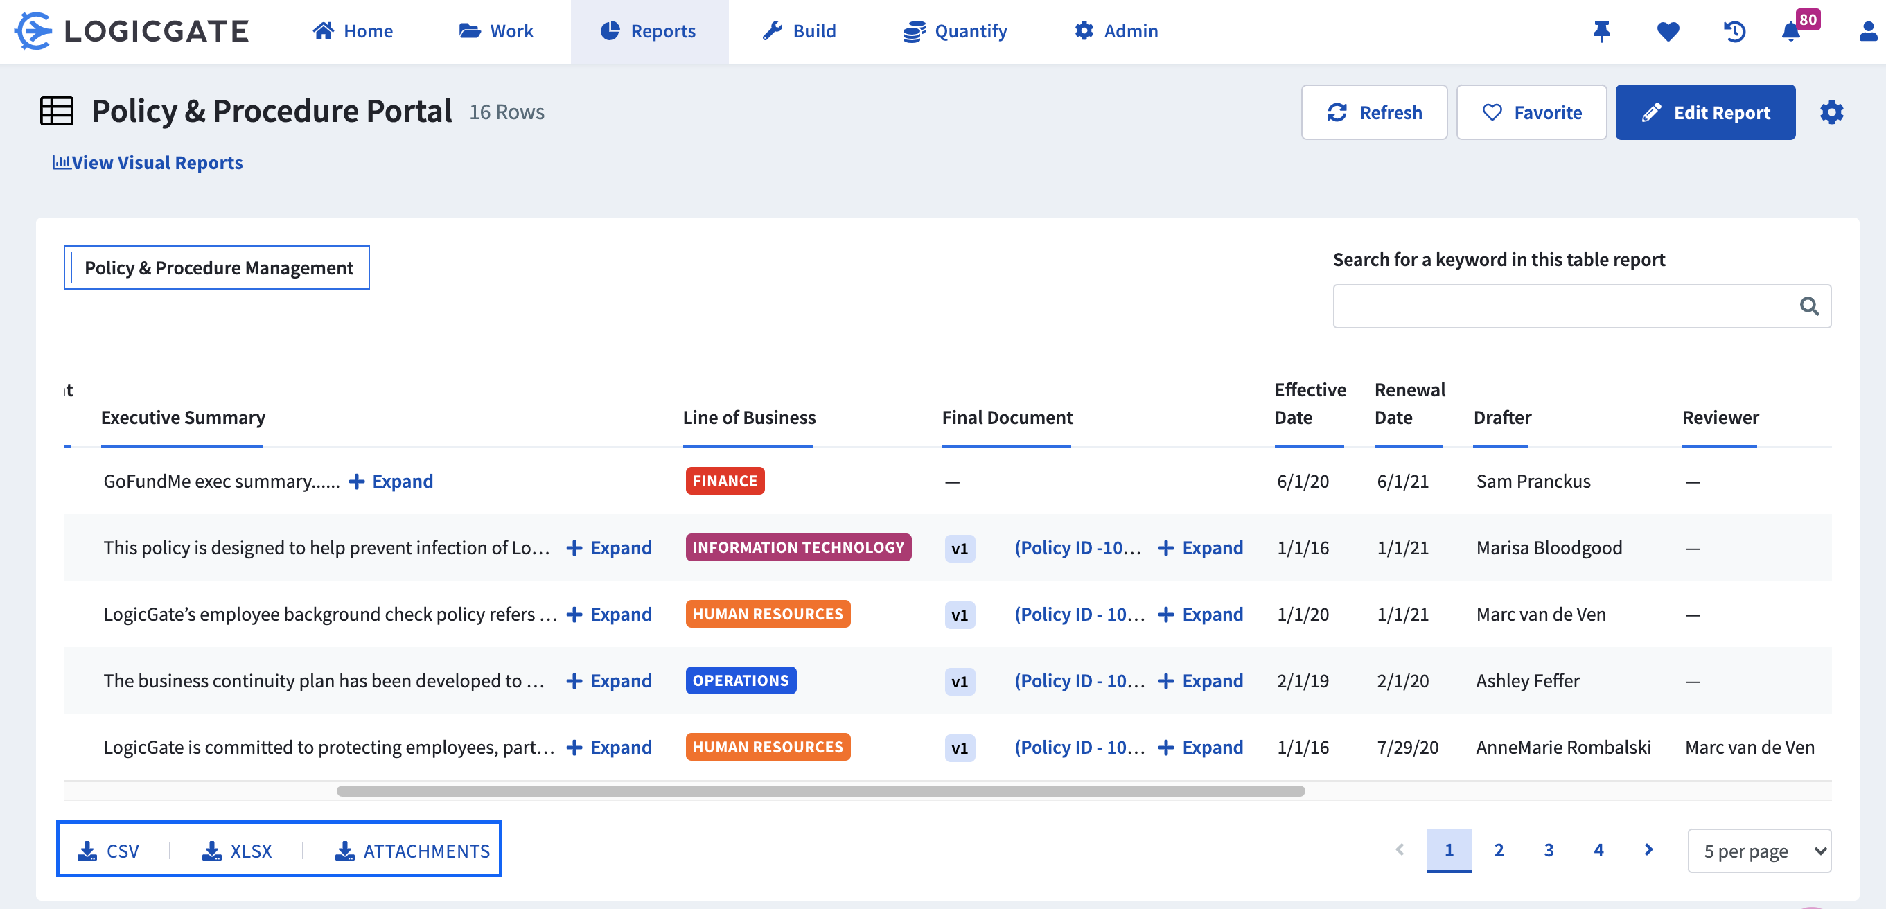Open the Build menu
The width and height of the screenshot is (1886, 909).
coord(799,30)
